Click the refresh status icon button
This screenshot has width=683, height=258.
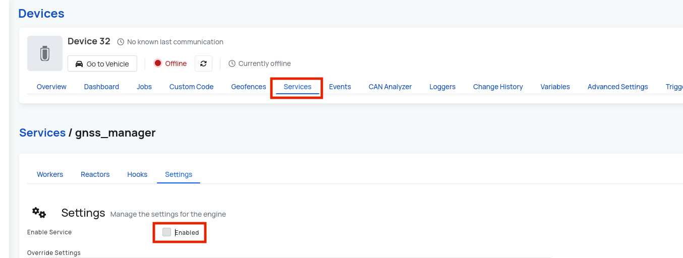[x=203, y=63]
